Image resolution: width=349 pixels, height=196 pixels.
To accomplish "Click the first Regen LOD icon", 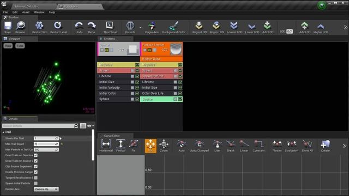I will (x=199, y=27).
